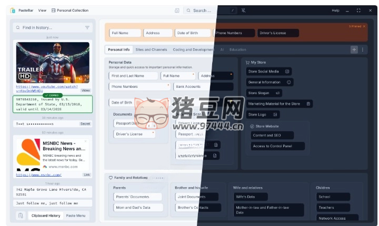The height and width of the screenshot is (226, 379).
Task: Open the tabs three-dot options menu
Action: point(362,49)
